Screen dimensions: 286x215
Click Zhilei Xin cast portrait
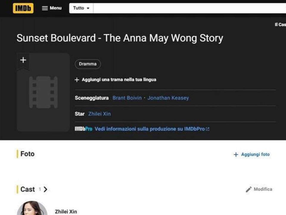tap(32, 208)
